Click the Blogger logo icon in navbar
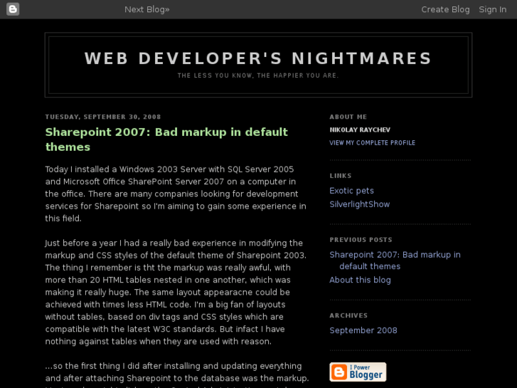This screenshot has width=517, height=388. [13, 9]
